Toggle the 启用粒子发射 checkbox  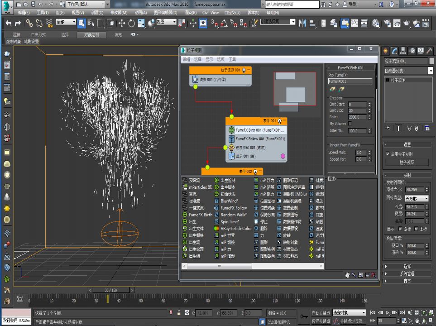[x=388, y=154]
